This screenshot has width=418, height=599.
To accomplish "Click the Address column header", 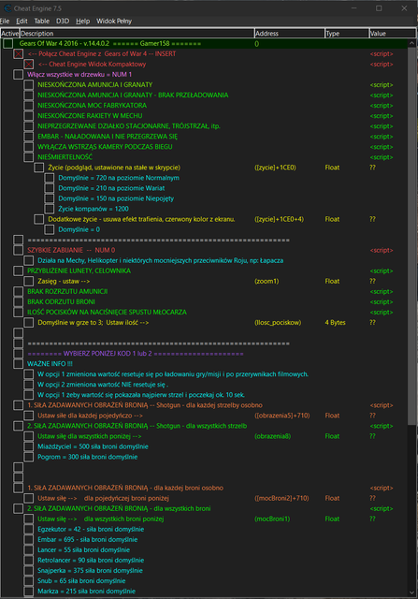I will click(289, 34).
